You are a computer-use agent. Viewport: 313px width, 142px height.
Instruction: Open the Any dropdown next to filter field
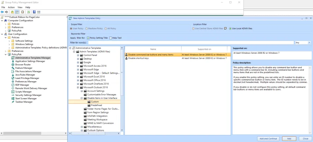coord(309,43)
